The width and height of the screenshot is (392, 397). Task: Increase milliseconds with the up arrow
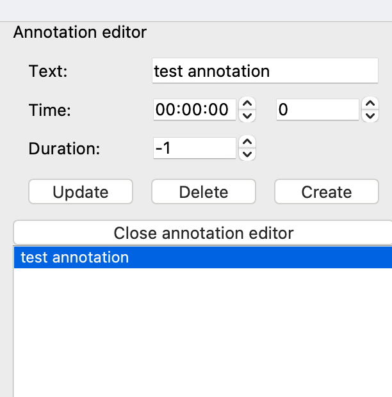(370, 104)
